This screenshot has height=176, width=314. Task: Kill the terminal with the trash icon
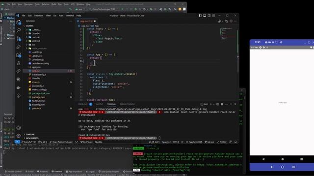[222, 104]
